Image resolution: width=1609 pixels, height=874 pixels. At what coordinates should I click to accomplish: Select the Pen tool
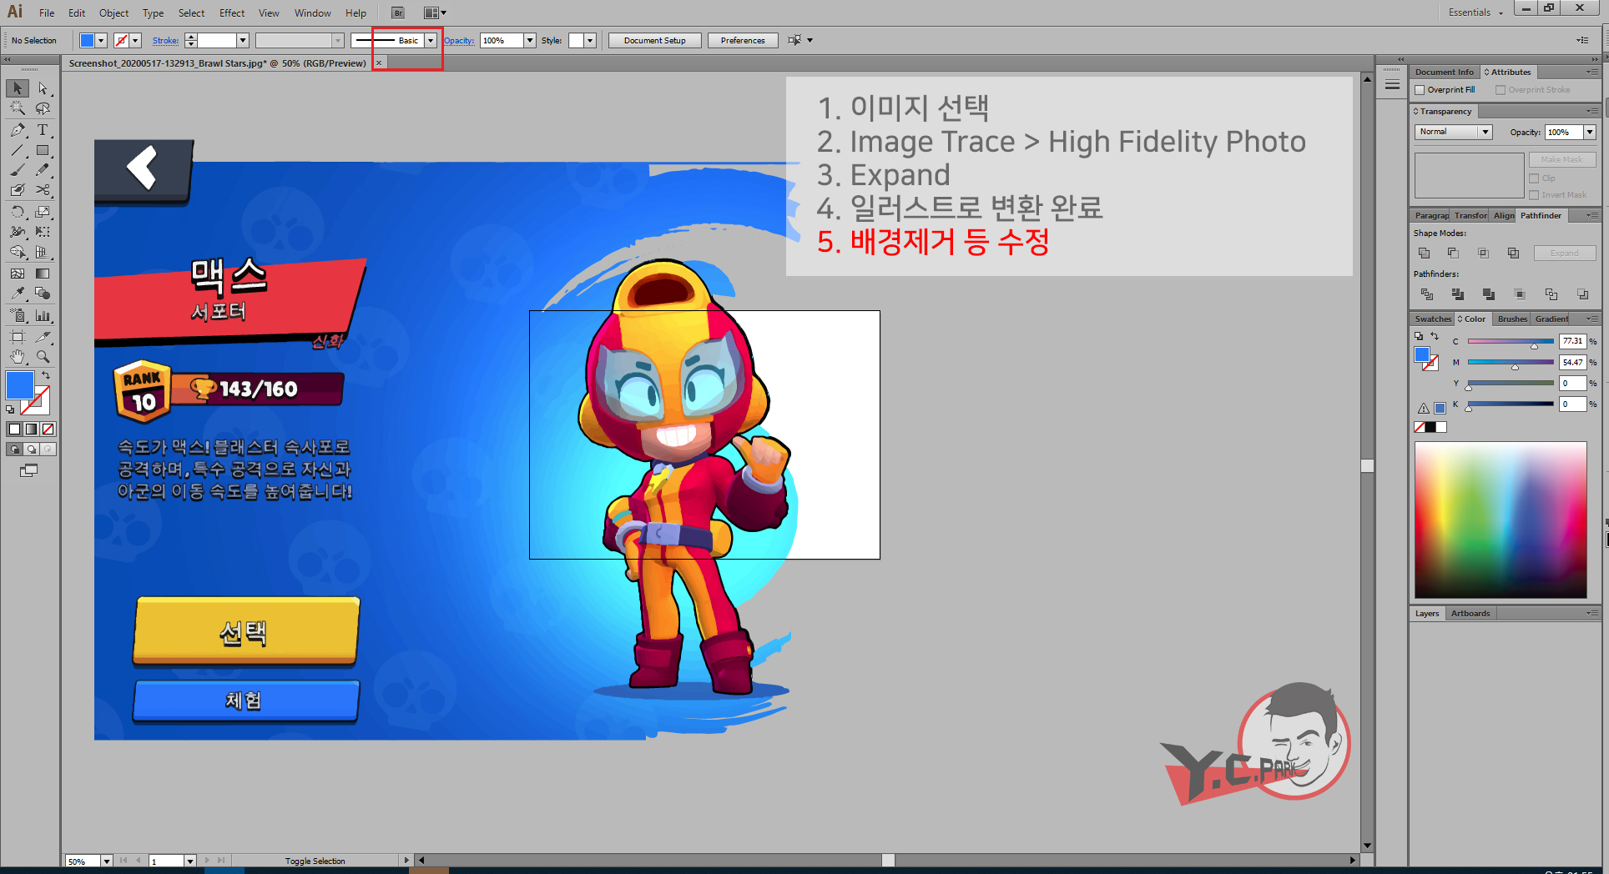pos(18,130)
